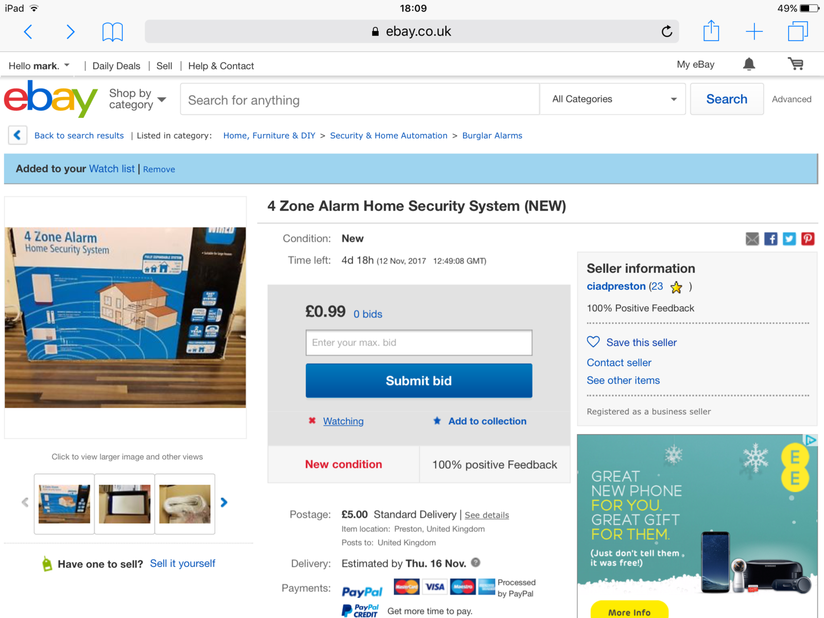Open the Safari bookmarks icon
This screenshot has width=824, height=618.
tap(112, 32)
